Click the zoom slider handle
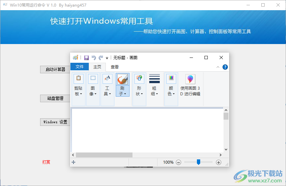Image resolution: width=286 pixels, height=186 pixels. [199, 162]
